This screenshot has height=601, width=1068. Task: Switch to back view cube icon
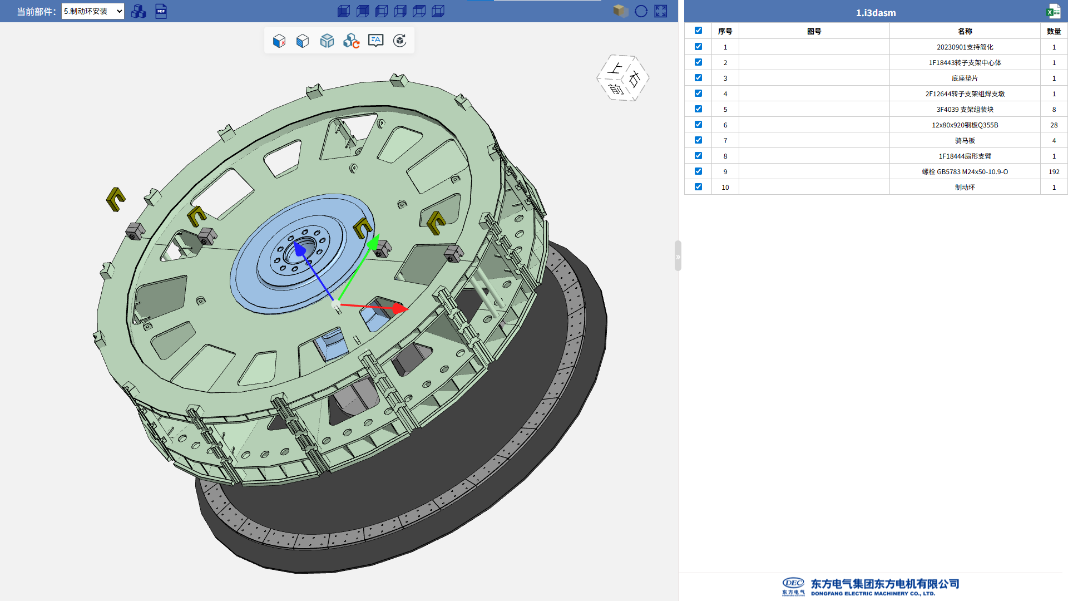point(363,11)
